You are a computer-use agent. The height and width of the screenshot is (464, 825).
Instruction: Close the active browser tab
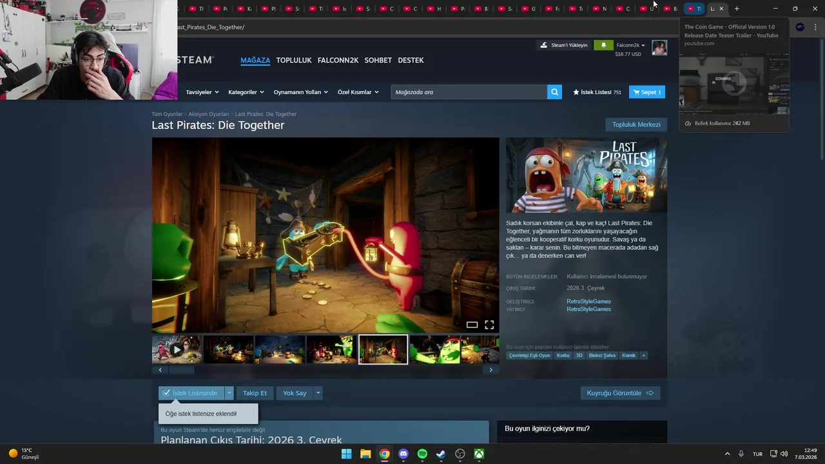coord(721,8)
